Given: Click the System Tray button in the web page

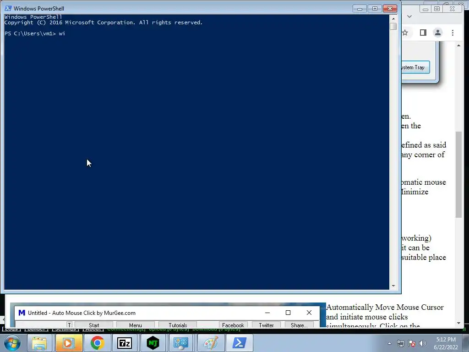Looking at the screenshot, I should 415,67.
